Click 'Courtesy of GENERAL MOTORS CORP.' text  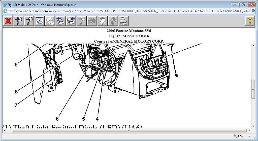(129, 41)
